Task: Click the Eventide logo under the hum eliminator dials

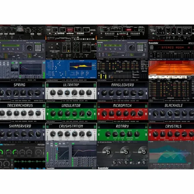Action: (103, 168)
